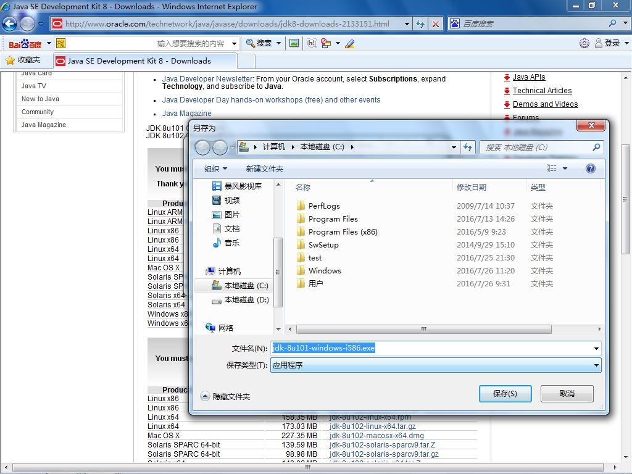Open Java Developer Newsletter link
Screen dimensions: 632x474
[207, 79]
